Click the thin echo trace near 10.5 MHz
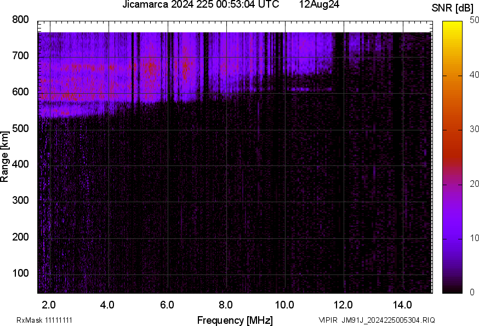This screenshot has width=479, height=326. tap(309, 89)
